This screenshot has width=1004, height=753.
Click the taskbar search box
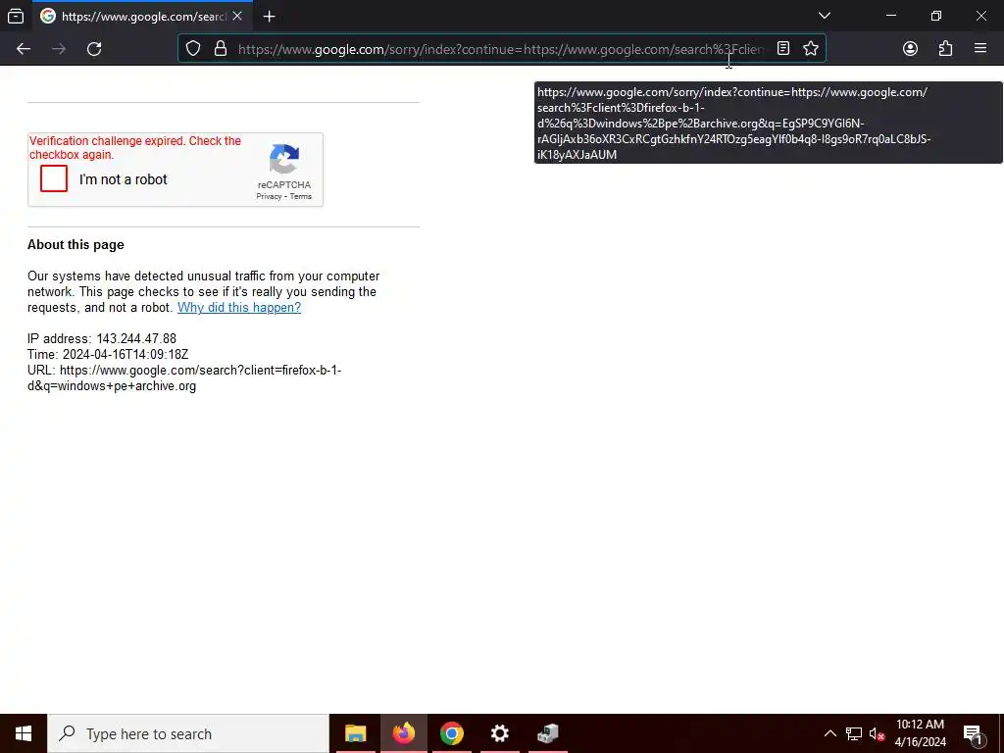click(188, 733)
